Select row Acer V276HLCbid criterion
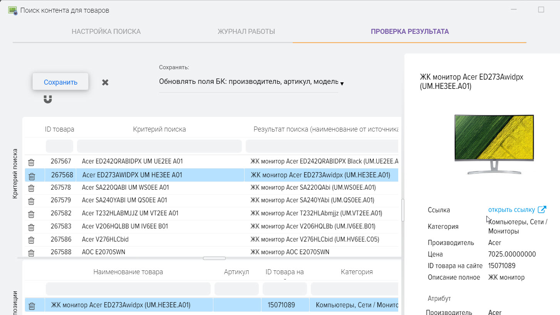This screenshot has height=315, width=560. click(105, 239)
